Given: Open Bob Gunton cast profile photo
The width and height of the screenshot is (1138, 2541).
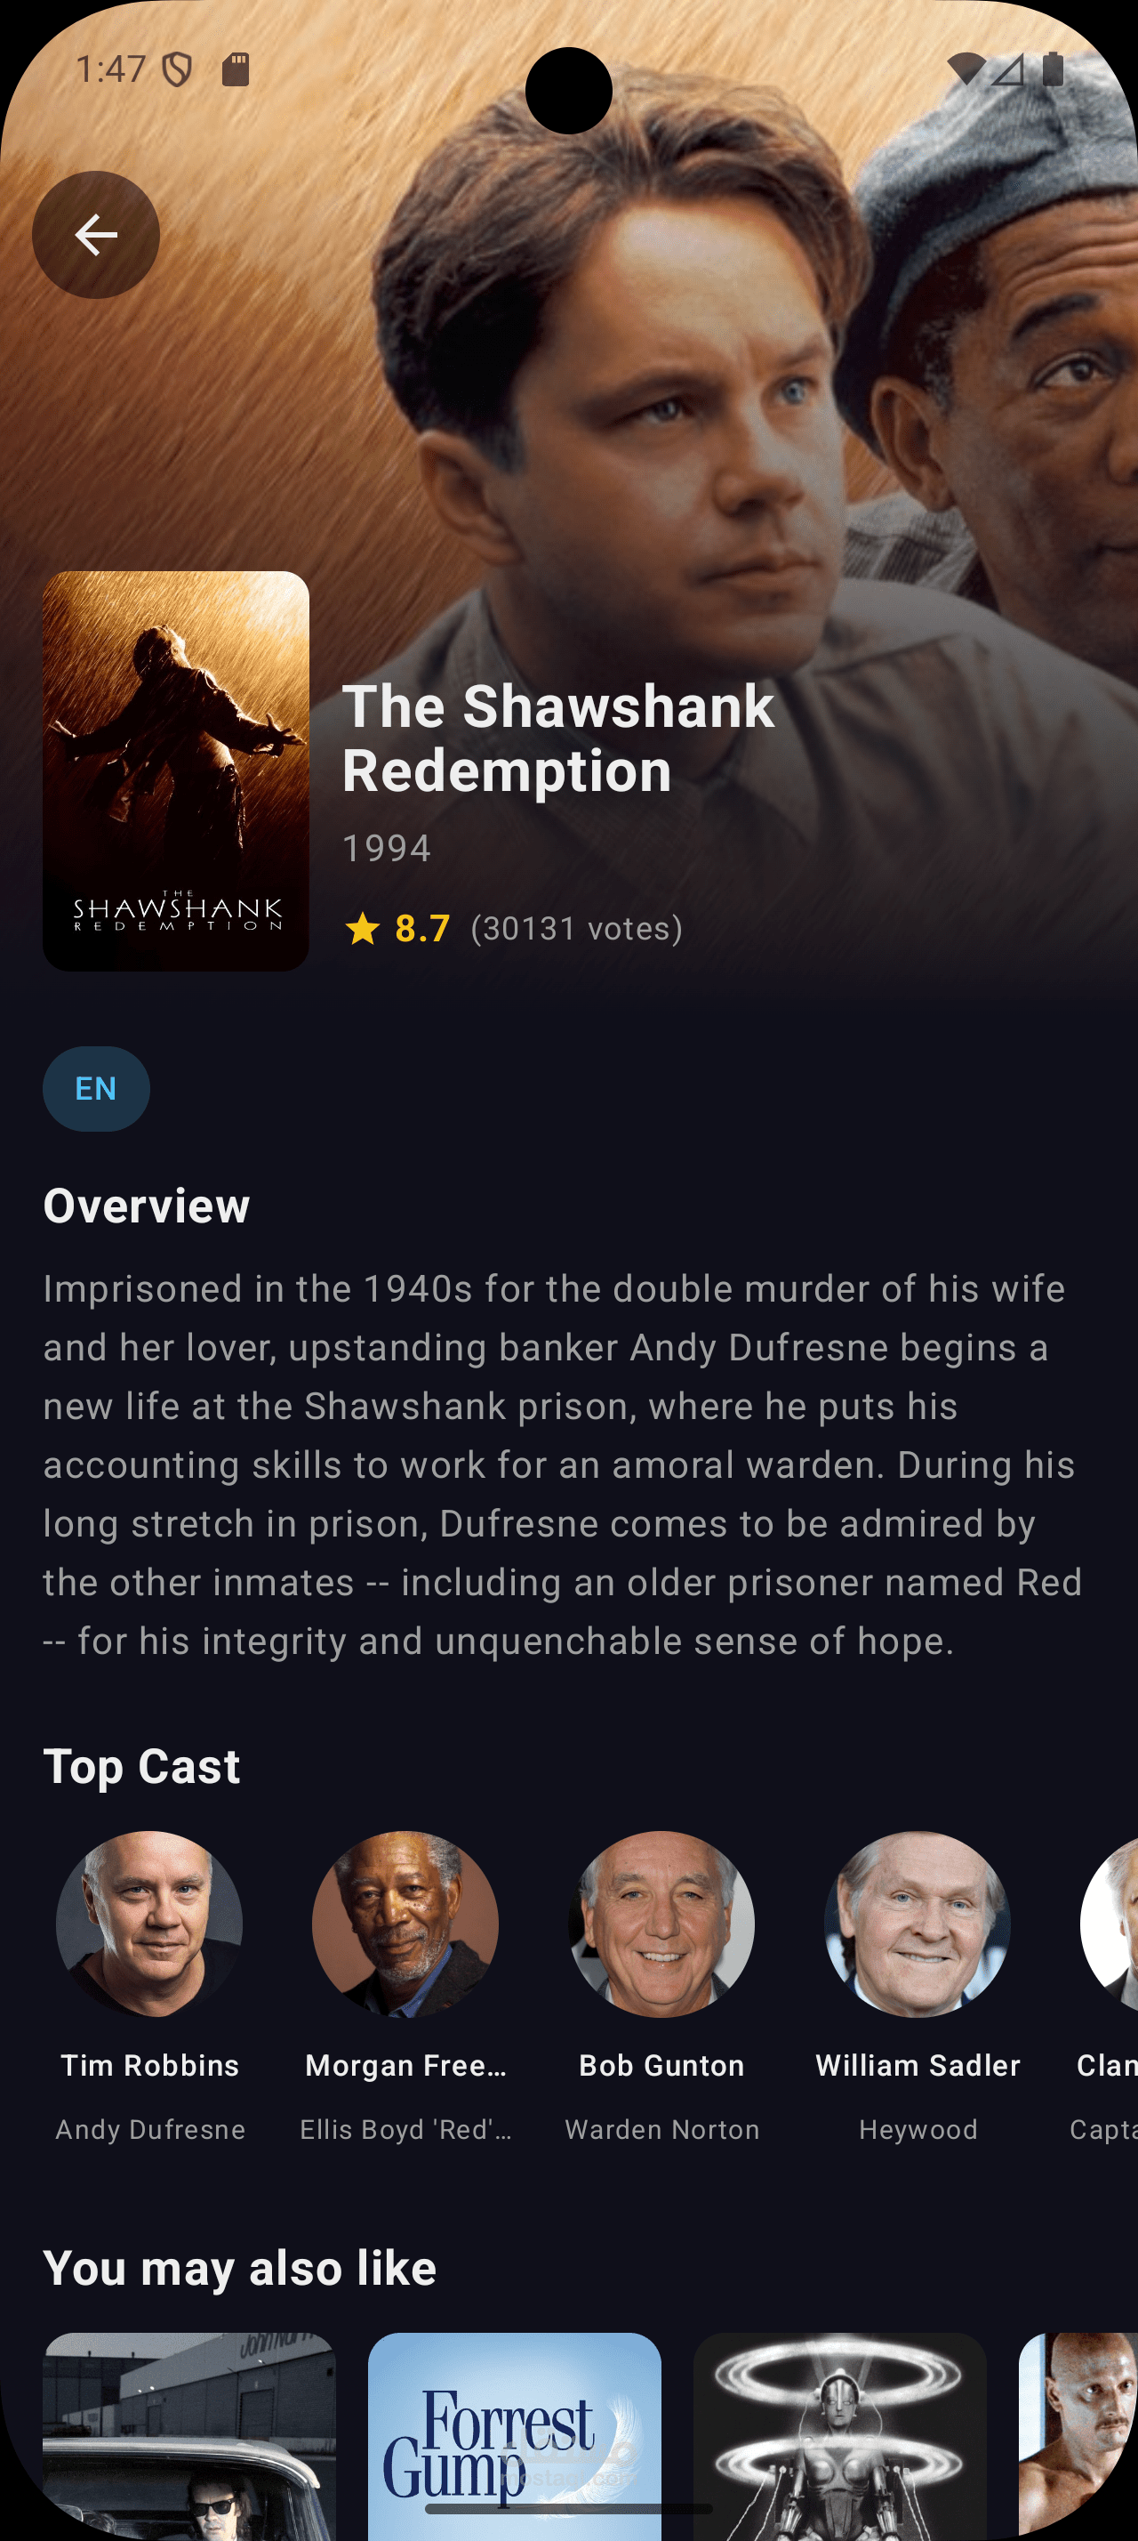Looking at the screenshot, I should click(662, 1924).
